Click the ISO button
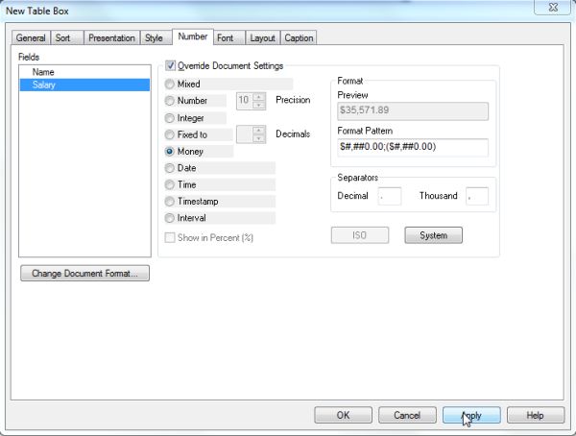 tap(360, 235)
